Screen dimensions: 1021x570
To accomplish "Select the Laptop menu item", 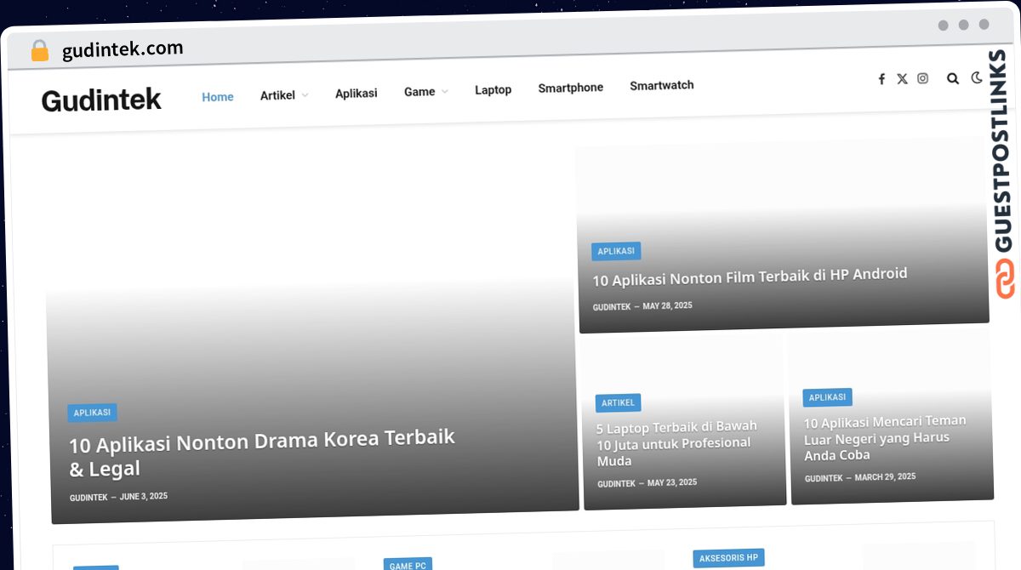I will click(x=493, y=89).
